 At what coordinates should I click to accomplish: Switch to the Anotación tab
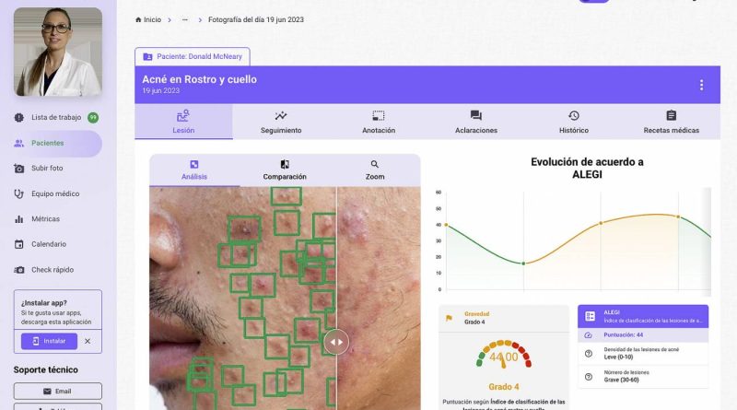click(x=379, y=122)
